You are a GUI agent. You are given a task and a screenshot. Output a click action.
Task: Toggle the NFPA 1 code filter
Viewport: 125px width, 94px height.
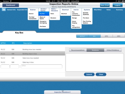[82, 36]
